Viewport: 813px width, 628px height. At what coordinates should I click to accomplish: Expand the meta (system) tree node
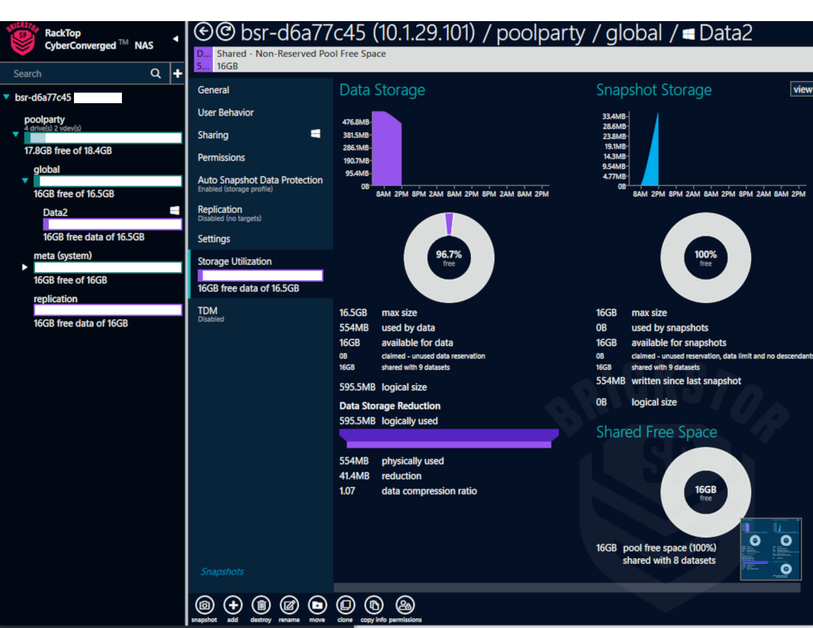coord(24,266)
